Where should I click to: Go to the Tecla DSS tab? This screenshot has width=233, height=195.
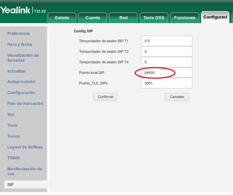click(154, 18)
